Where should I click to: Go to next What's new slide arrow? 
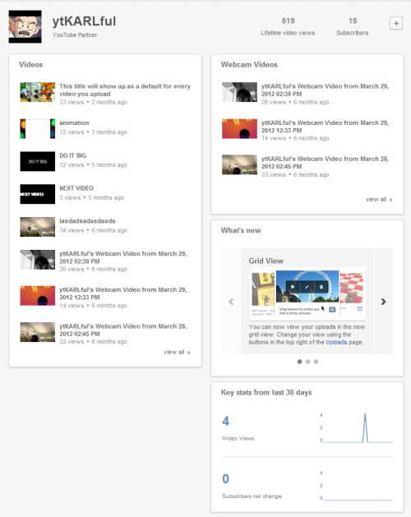[x=383, y=302]
